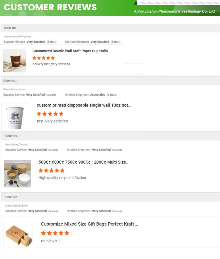
Task: Click reviewer name 'Diana Sunna, Jordan'
Action: (x=15, y=89)
